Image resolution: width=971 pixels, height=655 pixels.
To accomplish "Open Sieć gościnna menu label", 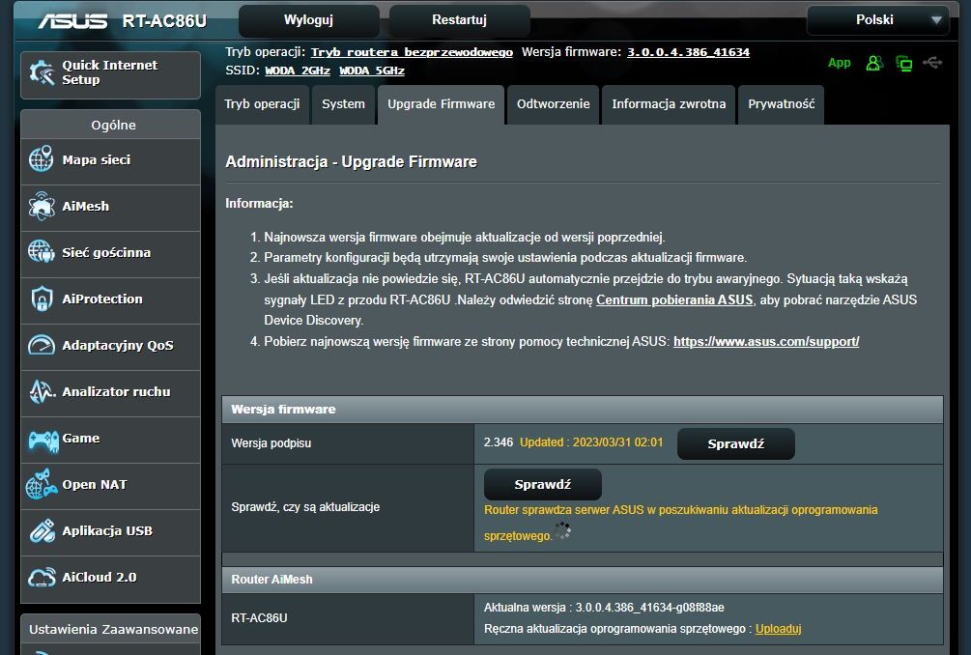I will [x=106, y=252].
